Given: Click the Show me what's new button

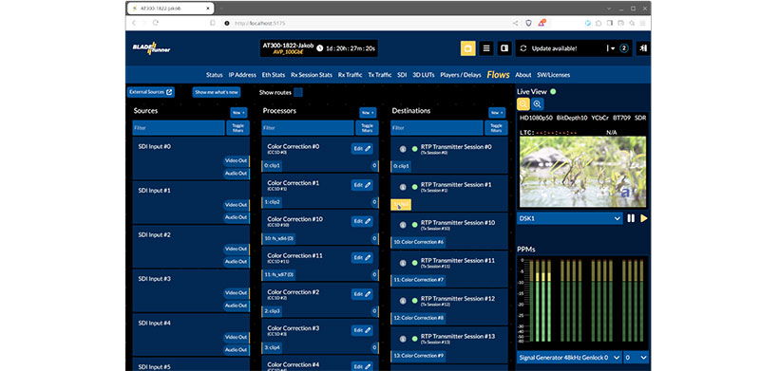Looking at the screenshot, I should tap(217, 92).
